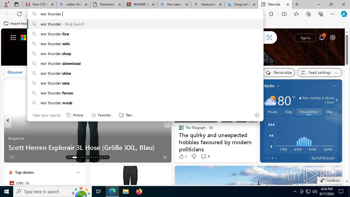Open Split screen icon

pyautogui.click(x=284, y=14)
